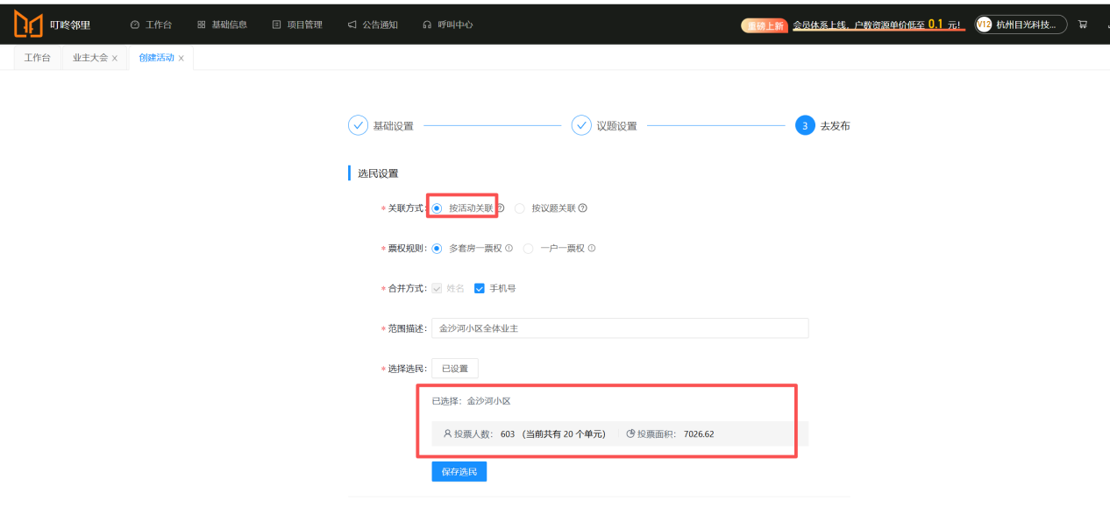Close the 创建活动 tab
Viewport: 1110px width, 514px height.
tap(181, 59)
